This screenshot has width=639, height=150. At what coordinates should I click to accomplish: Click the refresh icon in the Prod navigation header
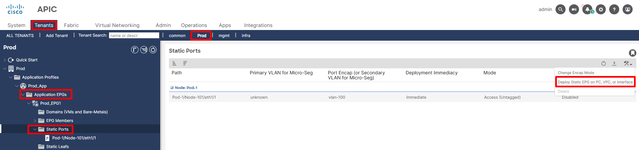coord(153,50)
